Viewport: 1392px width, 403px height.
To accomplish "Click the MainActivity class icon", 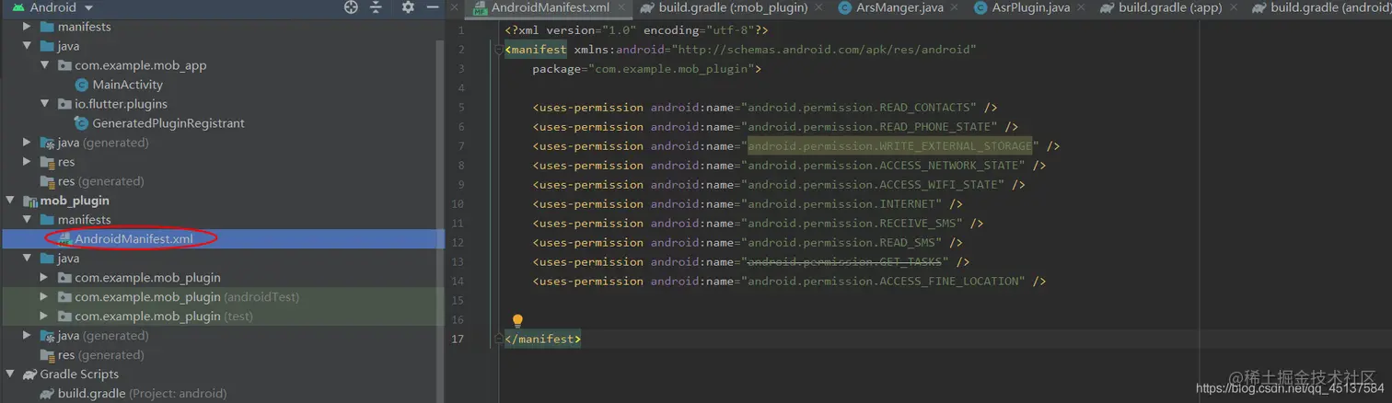I will click(81, 85).
